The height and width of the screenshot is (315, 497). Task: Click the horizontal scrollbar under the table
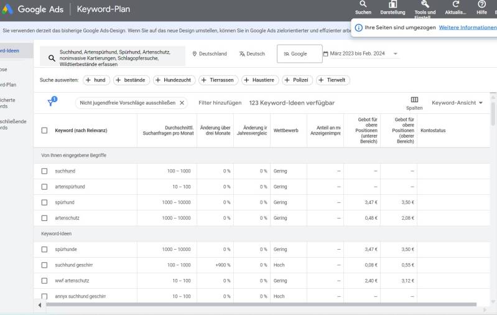pyautogui.click(x=261, y=304)
